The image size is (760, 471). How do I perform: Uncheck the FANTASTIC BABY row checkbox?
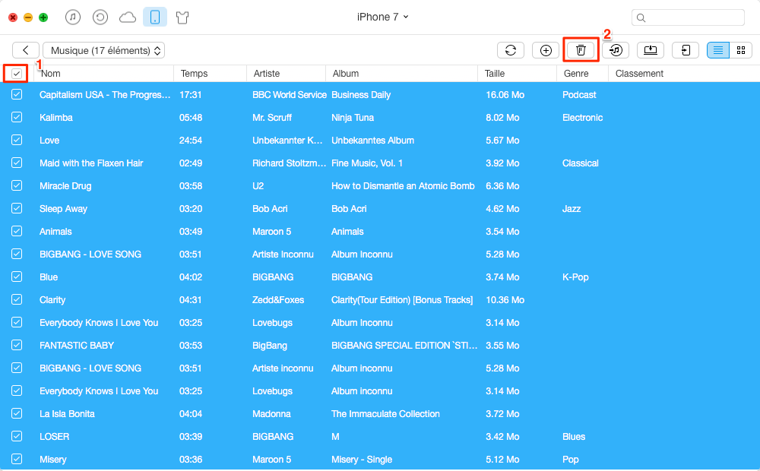[17, 345]
